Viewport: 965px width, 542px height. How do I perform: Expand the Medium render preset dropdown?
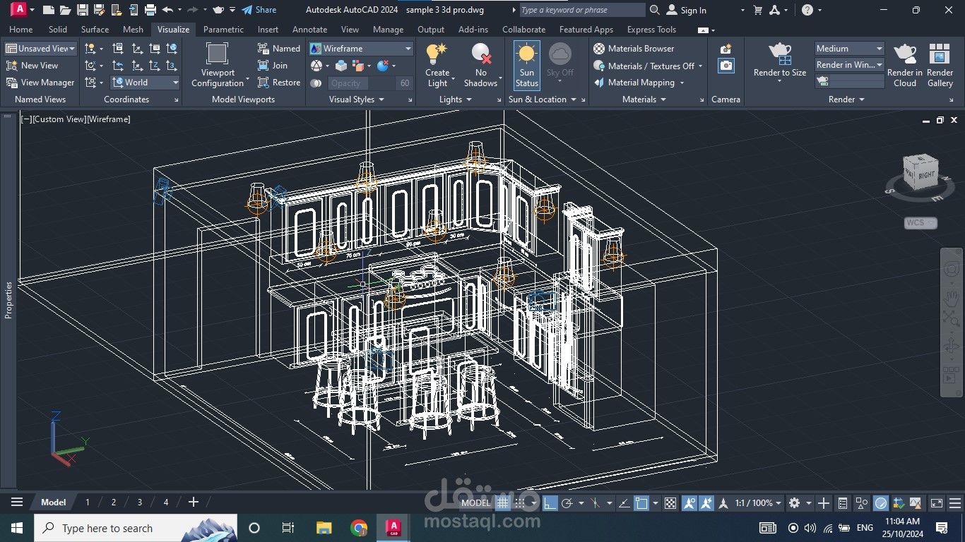tap(879, 49)
